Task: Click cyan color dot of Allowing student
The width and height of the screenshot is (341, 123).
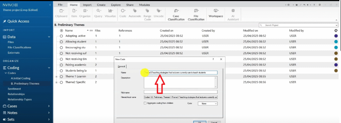Action: (336, 42)
